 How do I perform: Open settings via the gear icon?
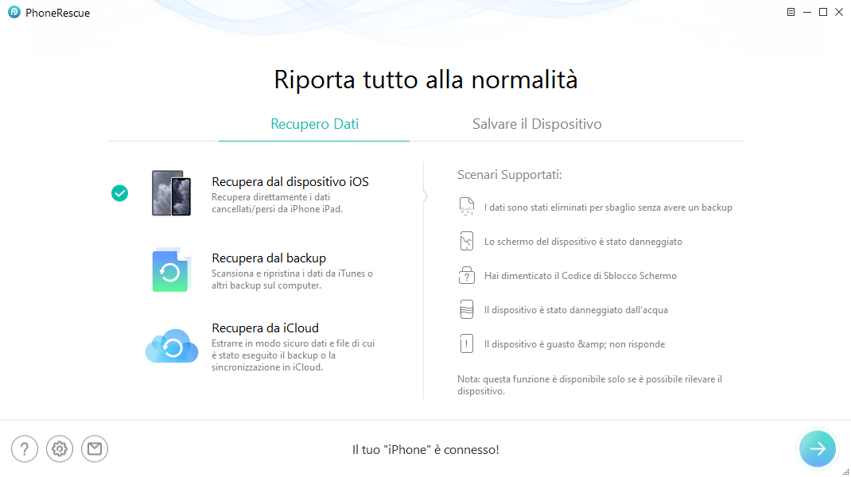click(60, 449)
